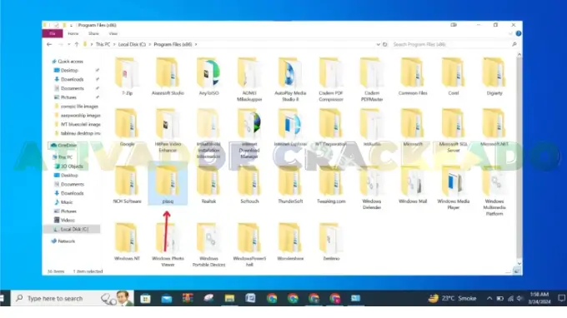This screenshot has width=567, height=318.
Task: Open the Realtek folder
Action: [x=208, y=185]
